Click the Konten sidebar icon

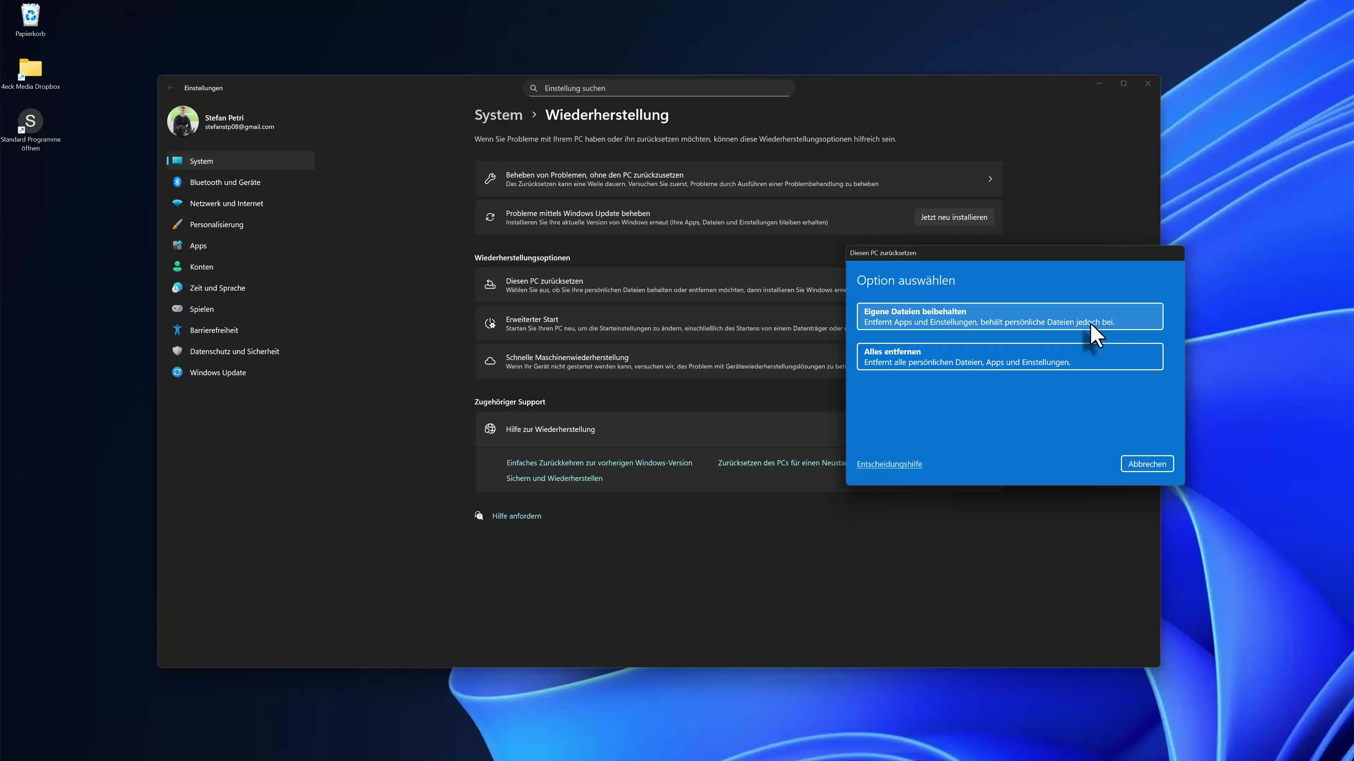(177, 267)
